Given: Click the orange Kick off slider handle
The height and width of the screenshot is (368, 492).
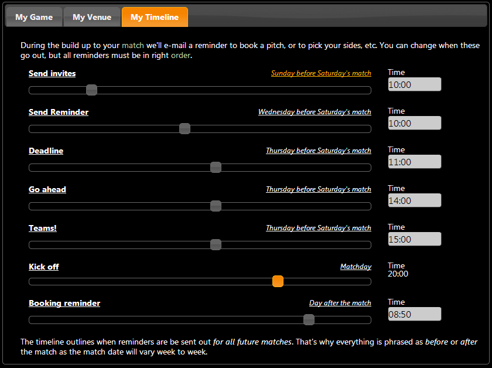Looking at the screenshot, I should (278, 281).
